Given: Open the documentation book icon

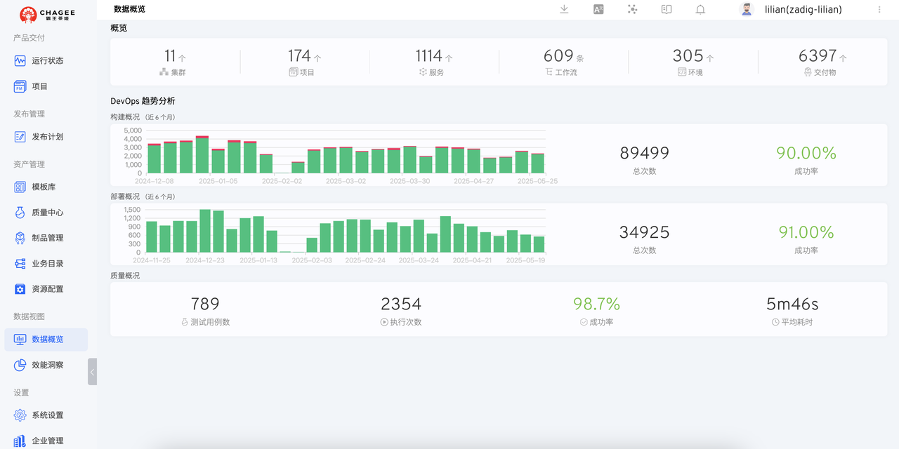Looking at the screenshot, I should point(667,9).
